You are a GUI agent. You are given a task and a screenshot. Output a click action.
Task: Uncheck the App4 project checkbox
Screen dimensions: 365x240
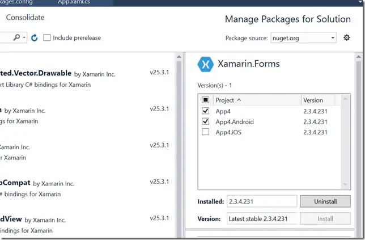(205, 111)
